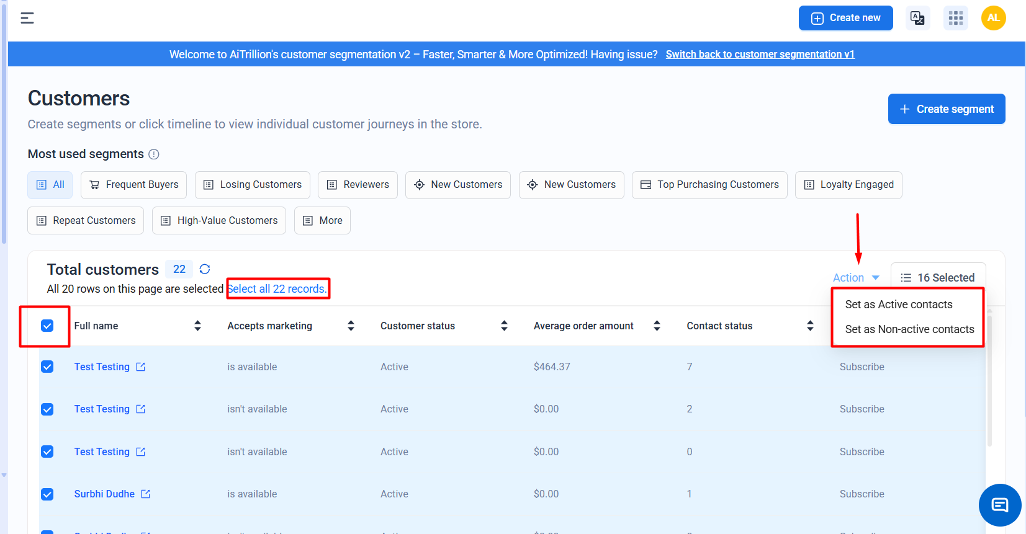Select the Frequent Buyers segment
1026x534 pixels.
pos(133,185)
